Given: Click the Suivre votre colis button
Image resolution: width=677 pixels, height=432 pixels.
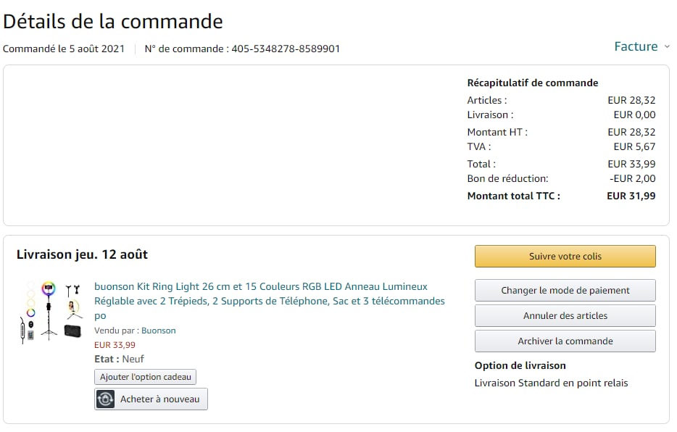Looking at the screenshot, I should (x=565, y=257).
